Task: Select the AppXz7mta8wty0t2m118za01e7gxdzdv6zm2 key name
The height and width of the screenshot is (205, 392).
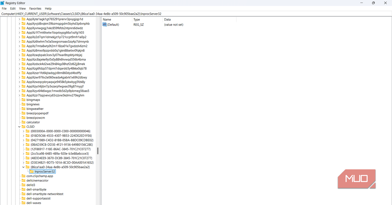Action: 57,46
